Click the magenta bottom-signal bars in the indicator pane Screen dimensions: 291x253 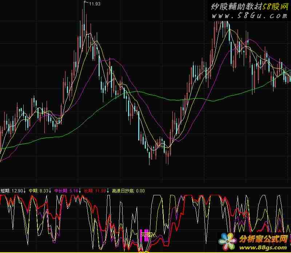144,235
